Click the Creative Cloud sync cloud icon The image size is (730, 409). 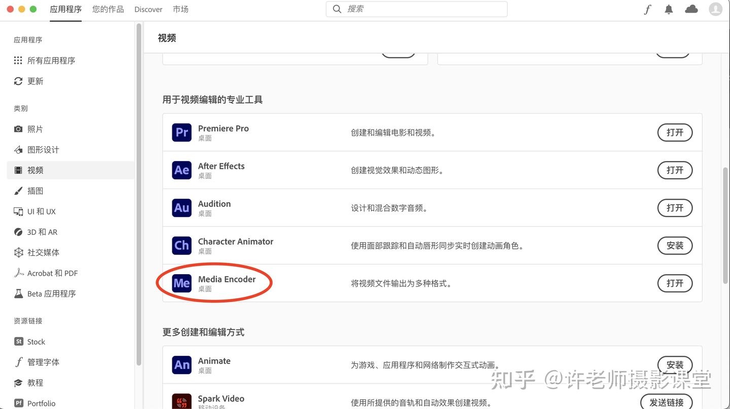[691, 9]
